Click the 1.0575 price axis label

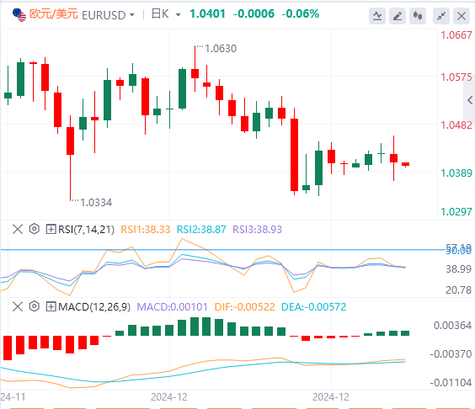tap(456, 77)
